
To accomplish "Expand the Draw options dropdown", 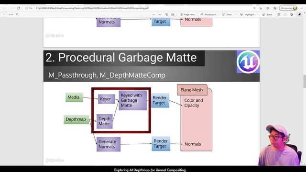I will 235,15.
